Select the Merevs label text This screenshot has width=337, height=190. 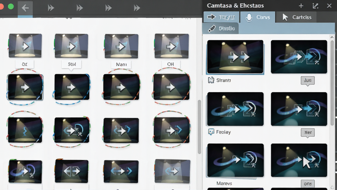[x=224, y=183]
